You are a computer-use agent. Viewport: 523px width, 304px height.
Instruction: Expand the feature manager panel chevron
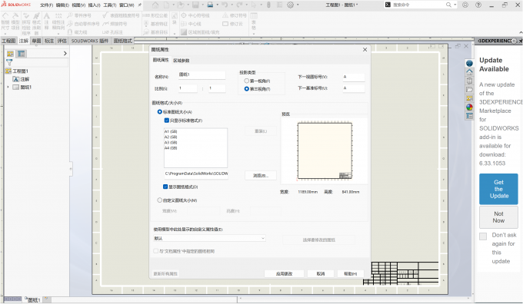click(65, 53)
